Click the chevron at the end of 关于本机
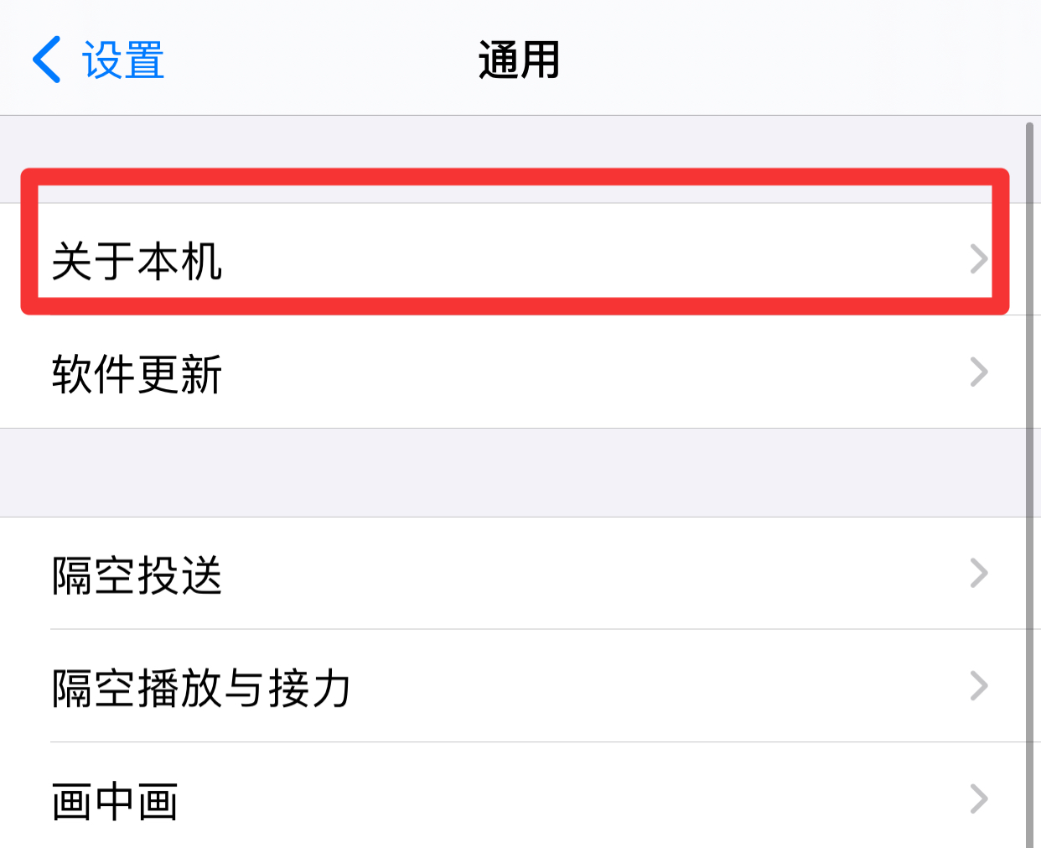This screenshot has width=1041, height=848. pyautogui.click(x=979, y=259)
